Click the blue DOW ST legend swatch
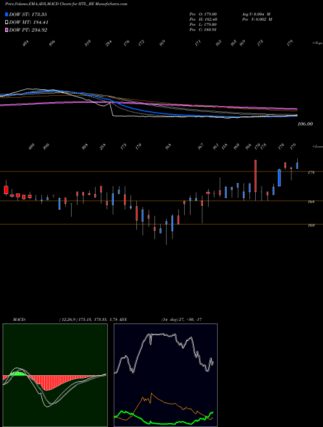The height and width of the screenshot is (427, 323). [6, 14]
